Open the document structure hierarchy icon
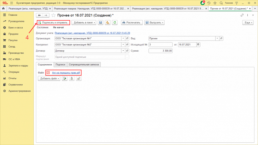Viewport: 258px width, 145px height. coord(108,23)
